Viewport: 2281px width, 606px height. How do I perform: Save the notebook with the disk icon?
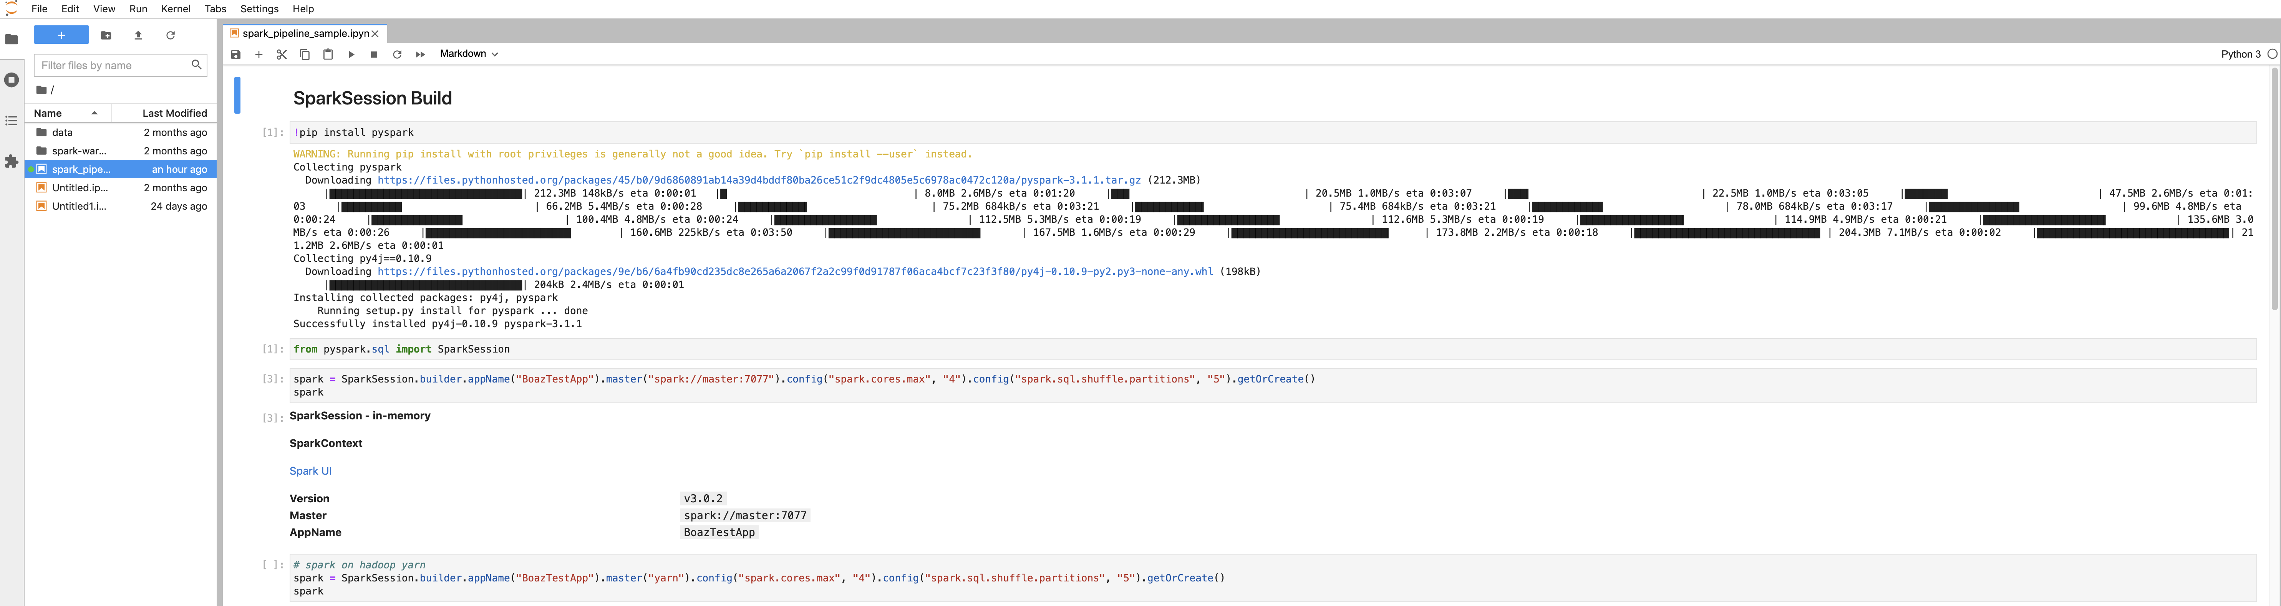click(x=235, y=55)
